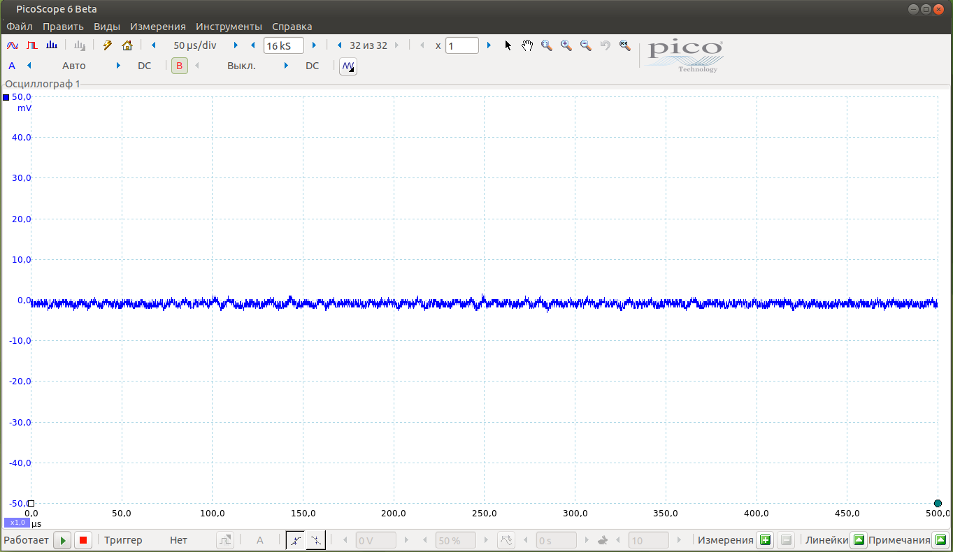The height and width of the screenshot is (552, 953).
Task: Enable falling edge trigger button
Action: tap(315, 540)
